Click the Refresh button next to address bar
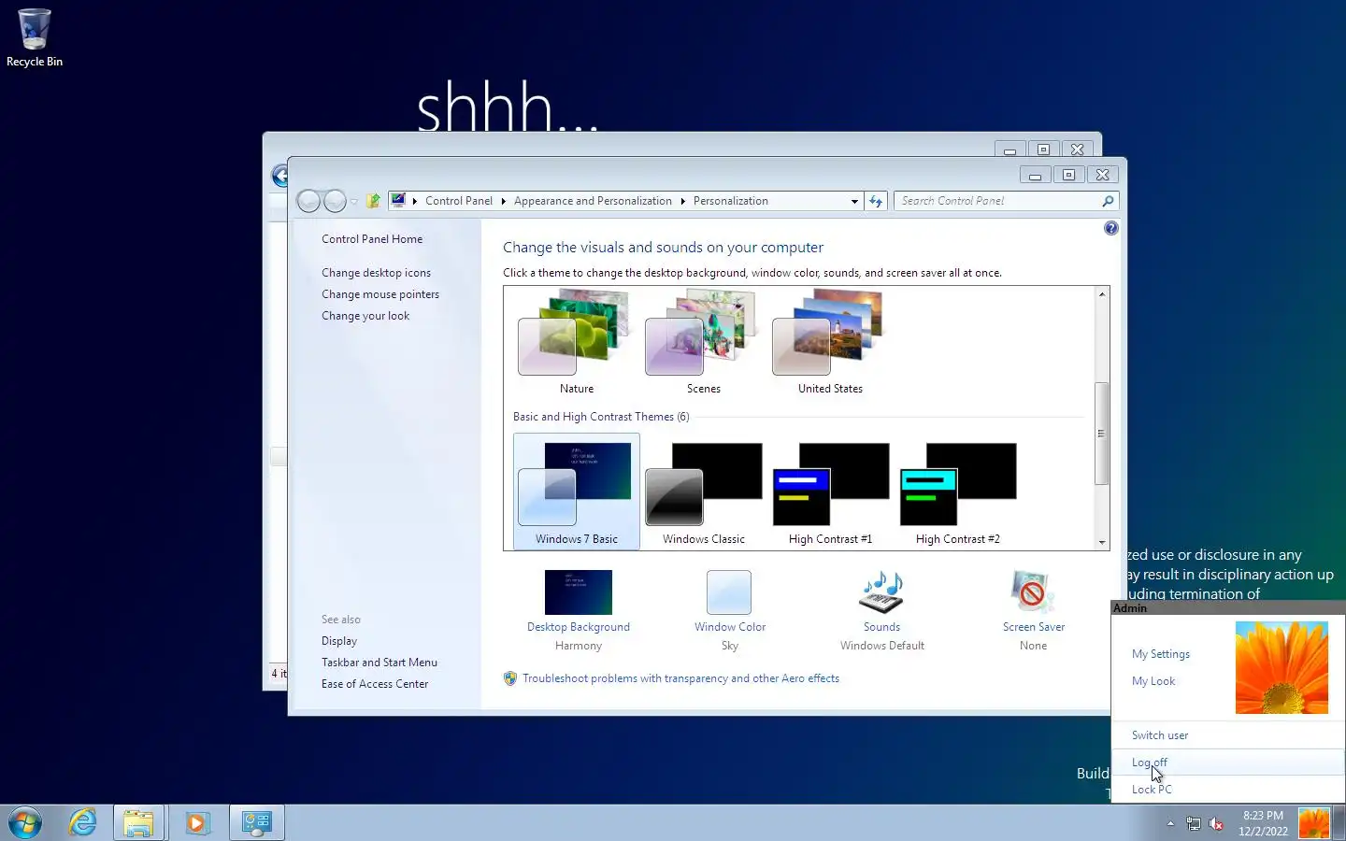 click(x=876, y=201)
